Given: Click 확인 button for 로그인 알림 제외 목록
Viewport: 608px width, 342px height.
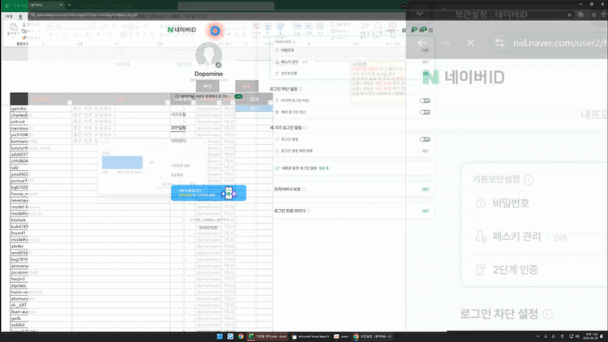Looking at the screenshot, I should click(426, 151).
